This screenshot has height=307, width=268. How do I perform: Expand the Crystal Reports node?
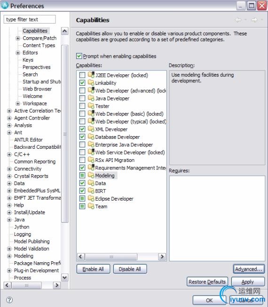pos(9,176)
